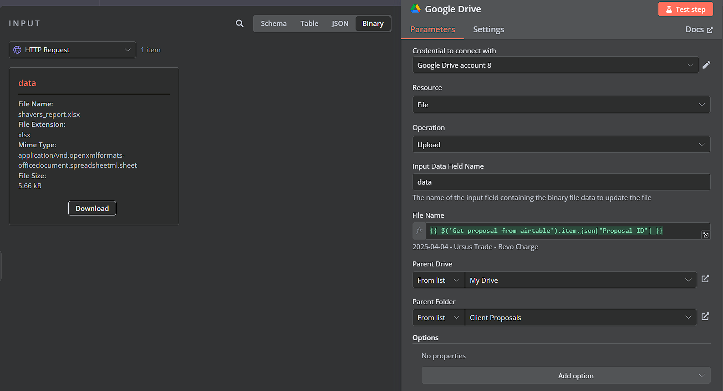This screenshot has width=723, height=391.
Task: Switch to JSON view
Action: (x=340, y=24)
